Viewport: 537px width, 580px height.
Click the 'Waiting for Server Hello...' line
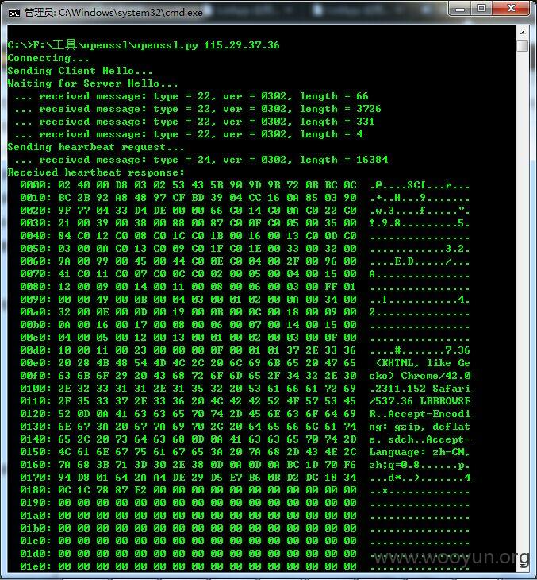[x=92, y=83]
